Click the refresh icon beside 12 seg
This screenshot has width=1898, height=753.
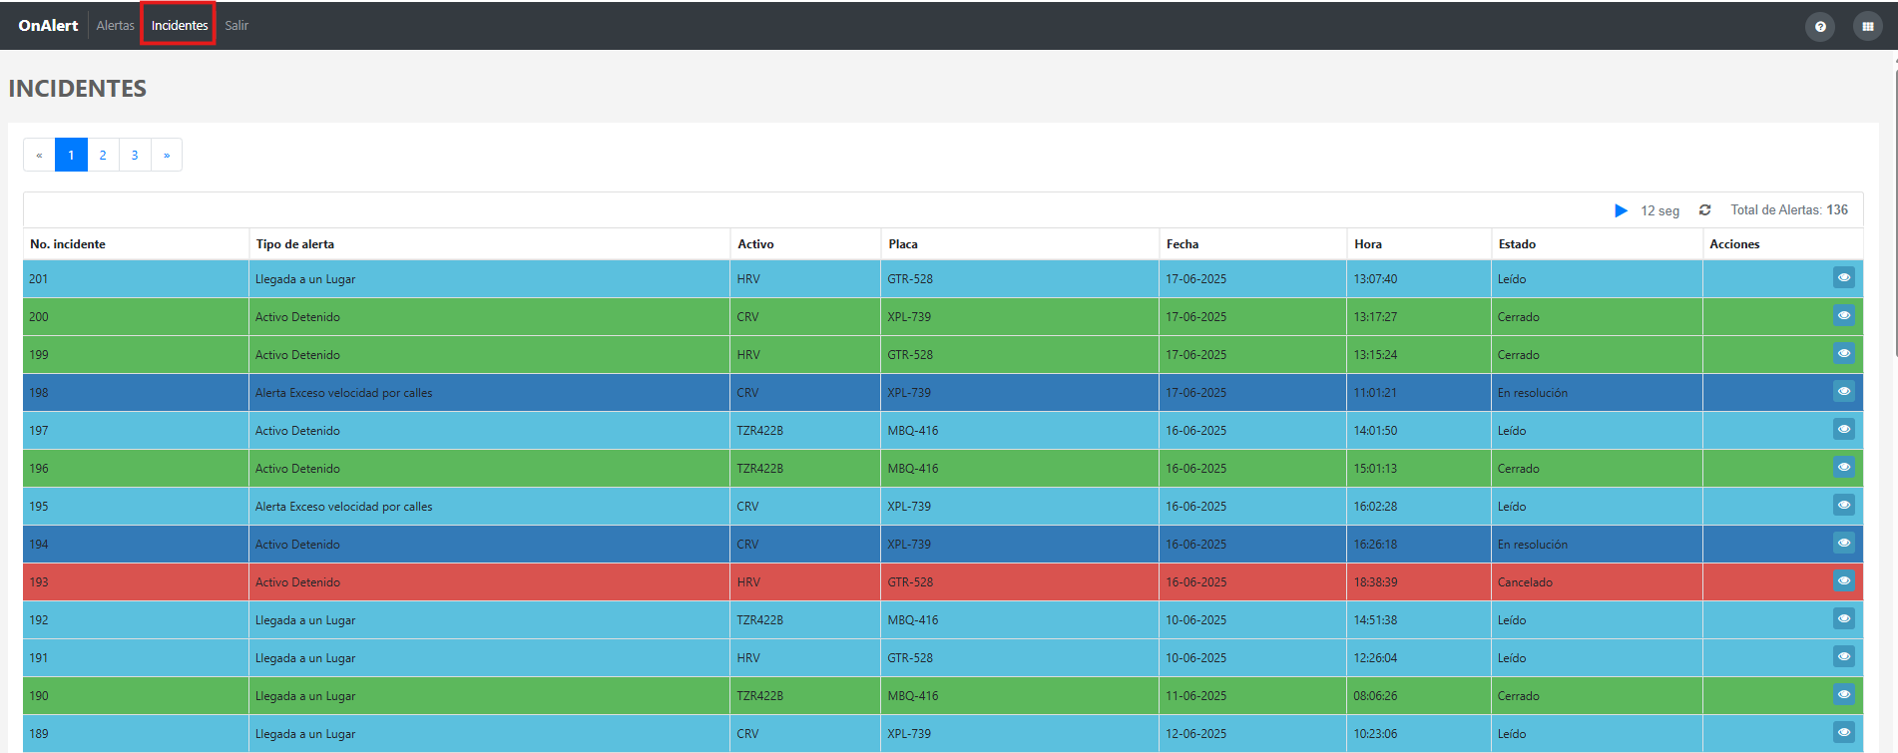1705,210
